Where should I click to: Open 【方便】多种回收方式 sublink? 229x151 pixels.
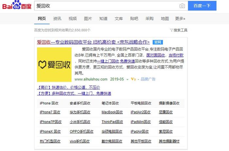click(74, 93)
